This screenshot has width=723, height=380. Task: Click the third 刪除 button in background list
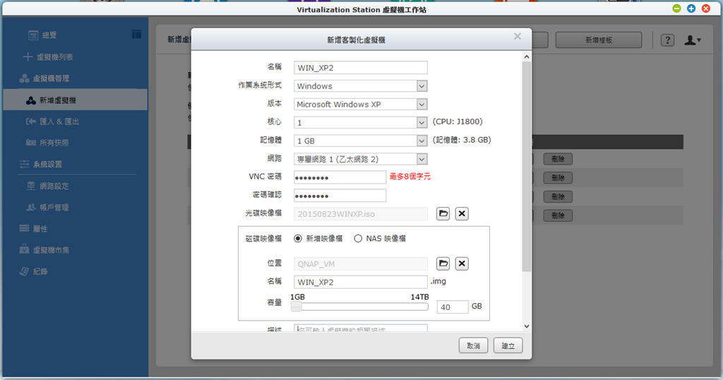pyautogui.click(x=558, y=197)
